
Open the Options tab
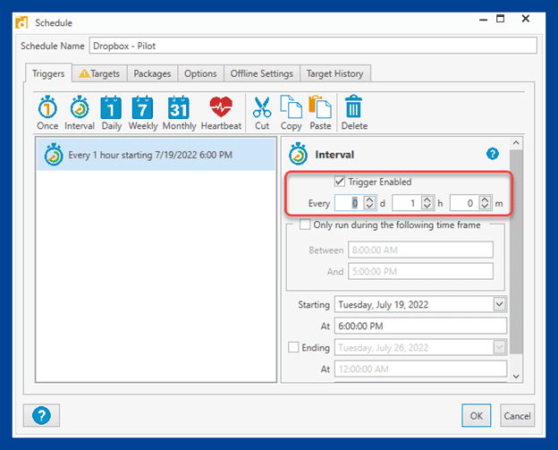(200, 73)
